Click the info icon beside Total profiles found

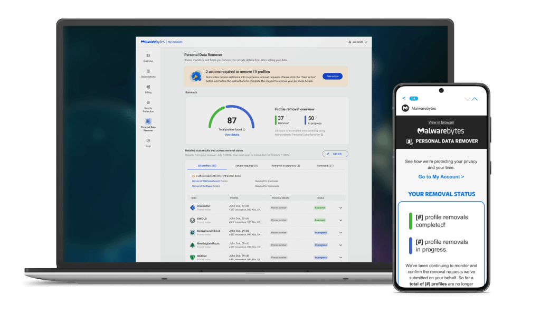click(x=244, y=129)
